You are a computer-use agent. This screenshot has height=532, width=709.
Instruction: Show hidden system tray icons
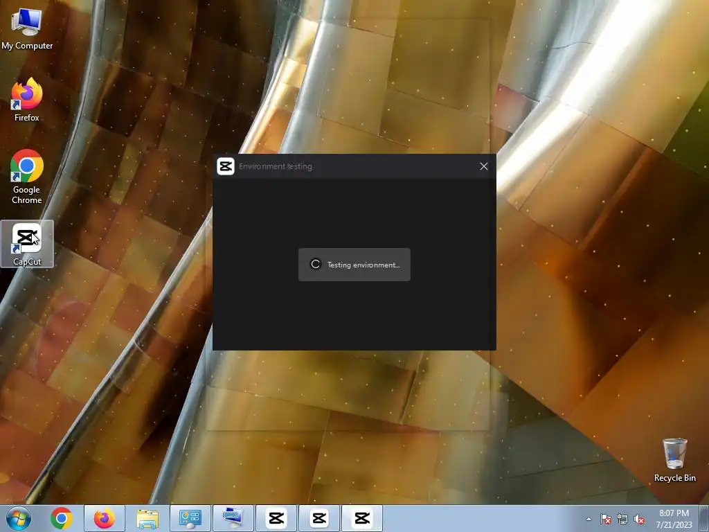pyautogui.click(x=589, y=519)
